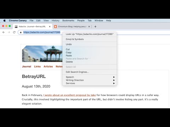Select Delete in context menu
The image size is (170, 127).
click(x=90, y=62)
